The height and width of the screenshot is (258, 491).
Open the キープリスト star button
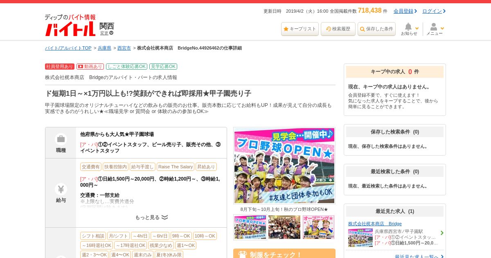click(300, 29)
